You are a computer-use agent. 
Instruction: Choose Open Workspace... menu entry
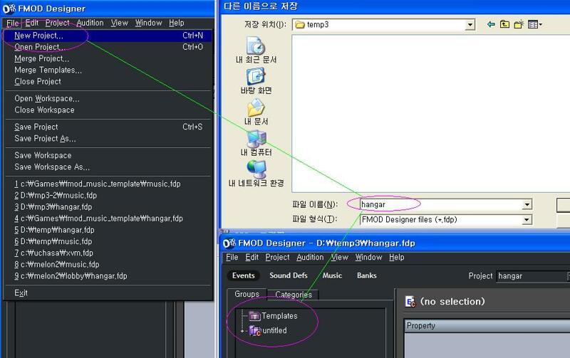tap(108, 99)
